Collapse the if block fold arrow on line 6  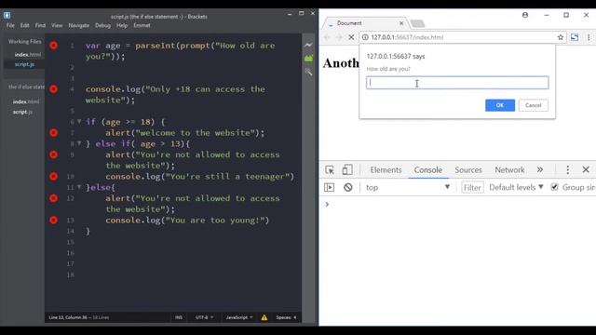79,122
